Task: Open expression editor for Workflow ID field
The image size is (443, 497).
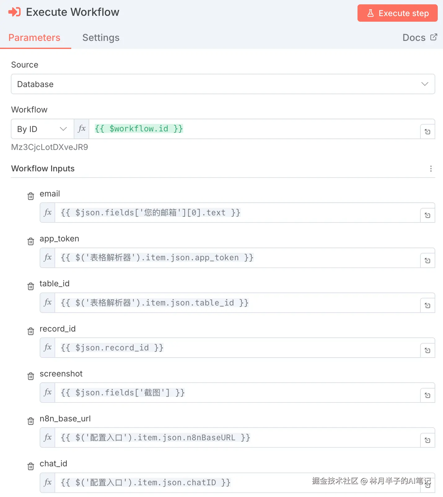Action: [428, 132]
